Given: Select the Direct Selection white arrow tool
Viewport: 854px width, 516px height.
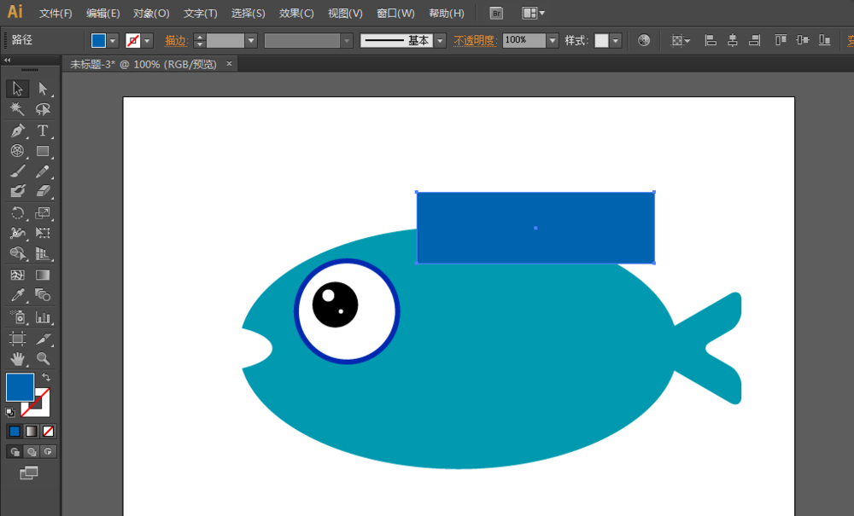Looking at the screenshot, I should point(43,89).
